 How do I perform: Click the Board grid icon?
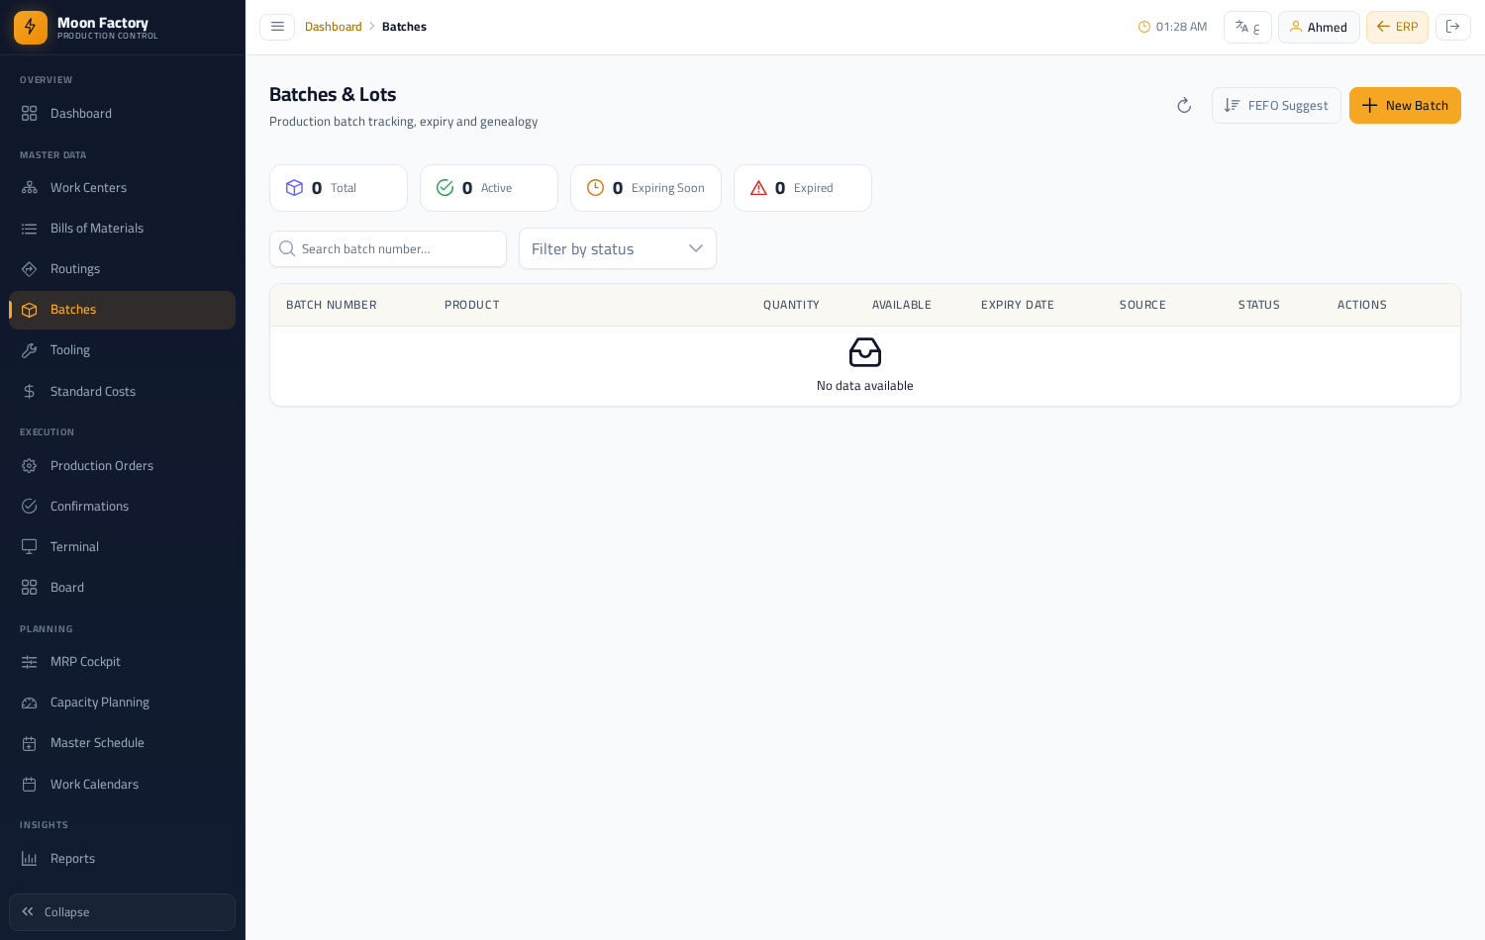tap(30, 588)
